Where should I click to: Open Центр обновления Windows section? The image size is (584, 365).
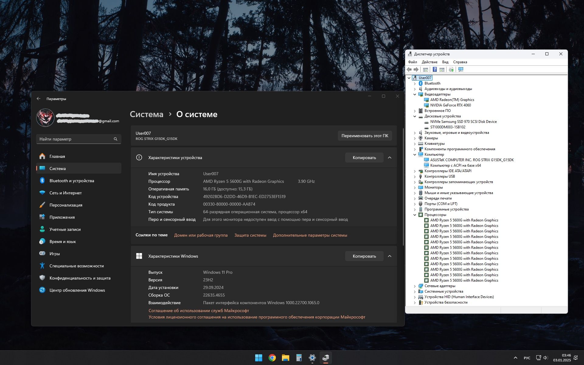(x=79, y=290)
